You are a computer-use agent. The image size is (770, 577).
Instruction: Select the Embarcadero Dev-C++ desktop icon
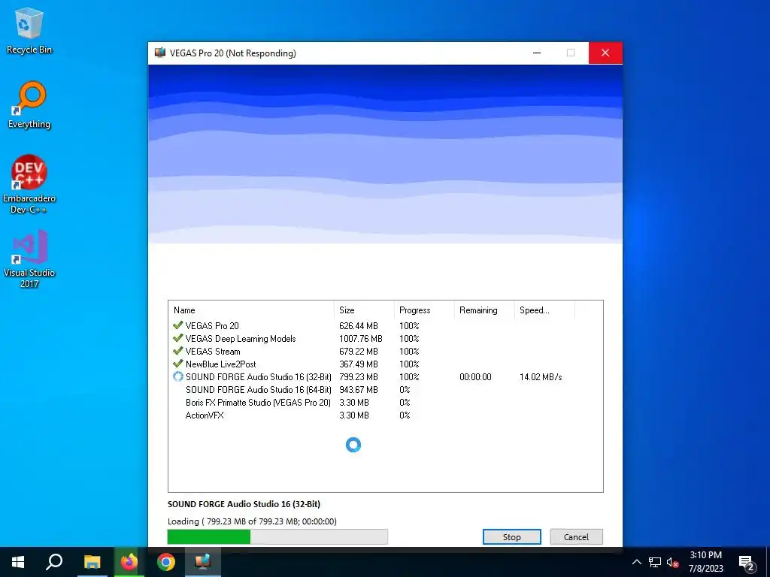[29, 185]
